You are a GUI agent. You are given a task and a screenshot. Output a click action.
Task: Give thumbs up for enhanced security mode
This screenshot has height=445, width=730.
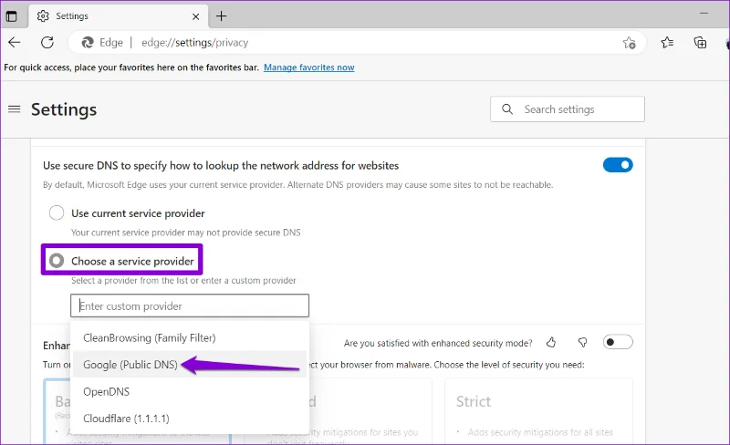(551, 343)
